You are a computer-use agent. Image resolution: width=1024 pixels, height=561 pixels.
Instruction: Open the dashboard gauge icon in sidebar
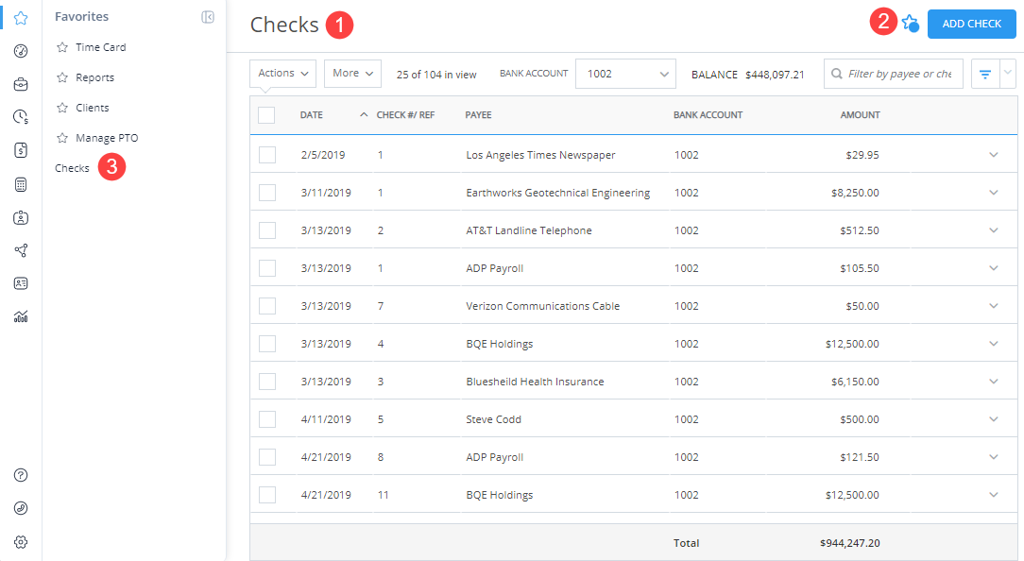(x=21, y=51)
